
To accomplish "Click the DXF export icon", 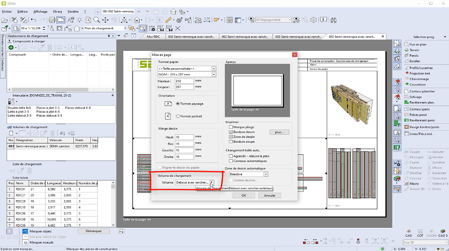I will [x=169, y=28].
